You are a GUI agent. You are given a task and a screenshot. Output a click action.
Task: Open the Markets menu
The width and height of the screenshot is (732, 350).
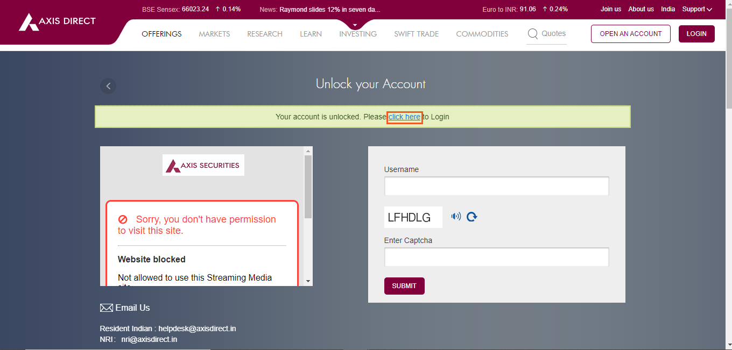point(214,34)
